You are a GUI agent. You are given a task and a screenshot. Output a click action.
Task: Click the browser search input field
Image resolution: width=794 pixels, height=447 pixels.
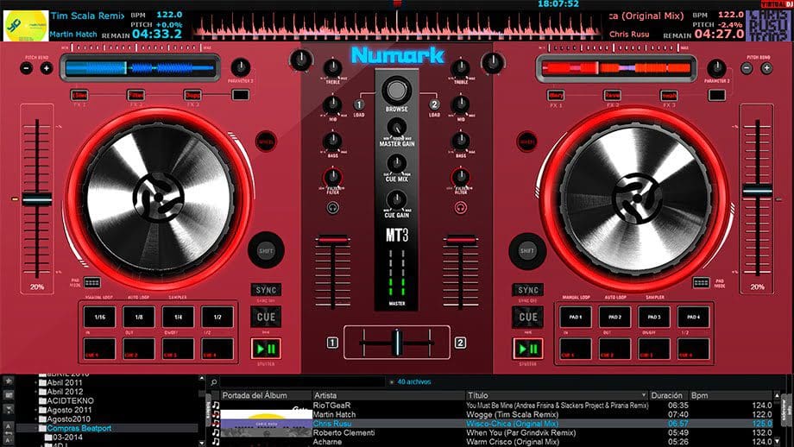[303, 381]
